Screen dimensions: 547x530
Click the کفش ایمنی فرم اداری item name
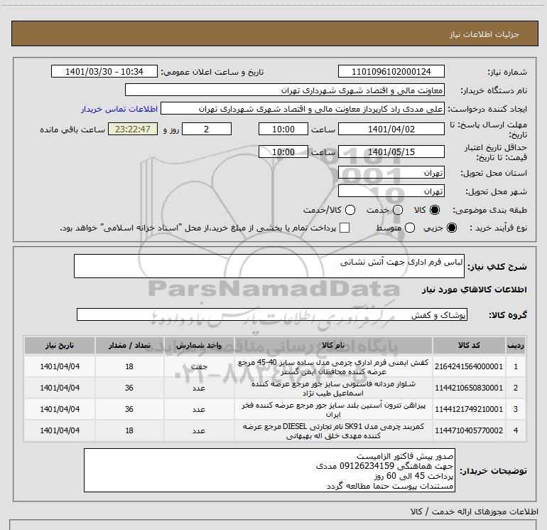[333, 367]
